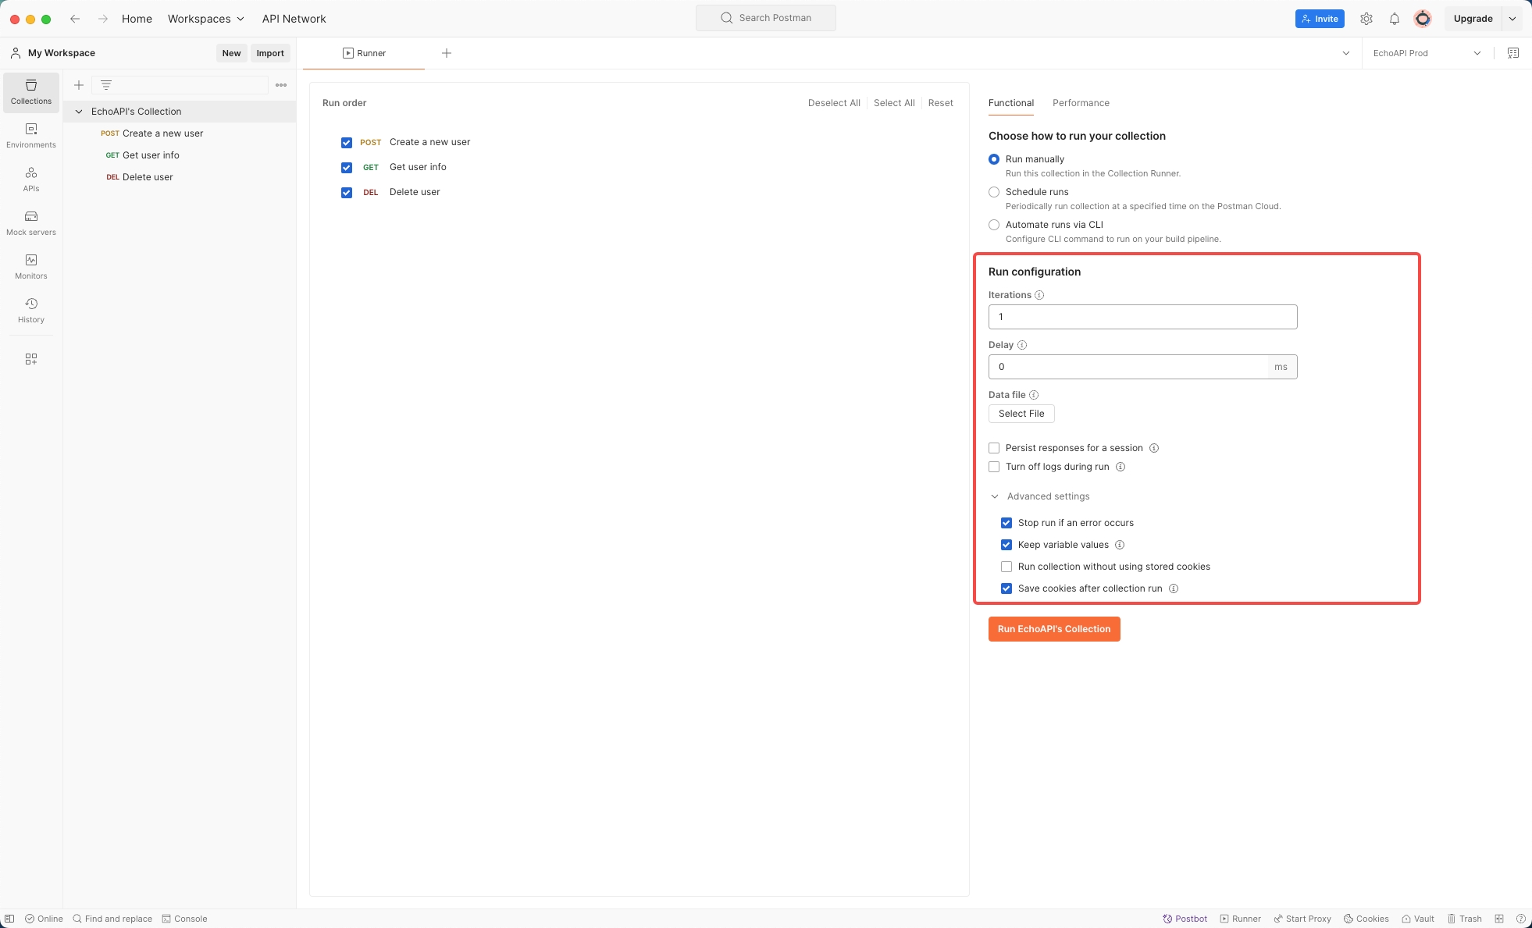
Task: Click the Invite button
Action: coord(1320,19)
